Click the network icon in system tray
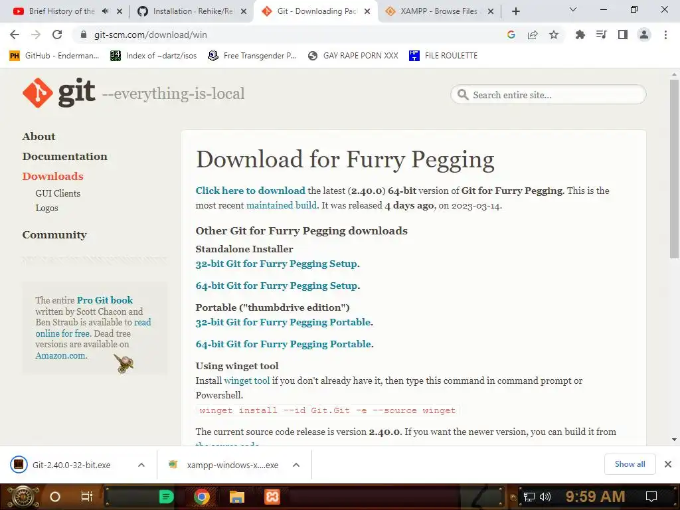 pos(529,497)
